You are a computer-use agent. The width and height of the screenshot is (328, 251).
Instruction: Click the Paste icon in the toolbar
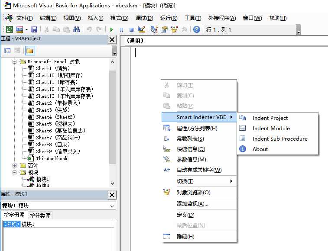point(67,29)
